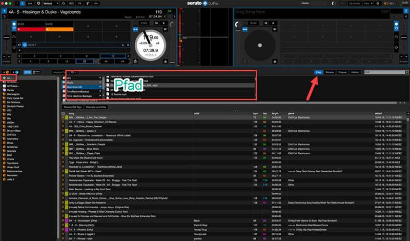The width and height of the screenshot is (410, 241).
Task: Open the Prepare tab
Action: 342,72
